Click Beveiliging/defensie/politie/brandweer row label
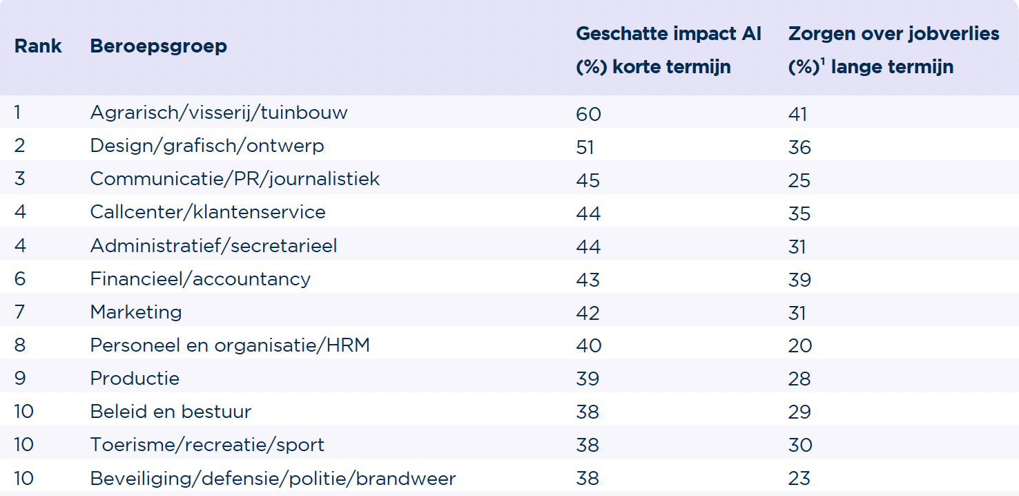The image size is (1019, 496). click(273, 478)
